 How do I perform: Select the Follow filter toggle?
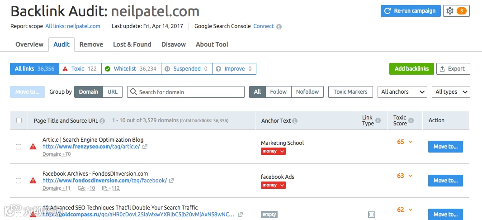(278, 92)
